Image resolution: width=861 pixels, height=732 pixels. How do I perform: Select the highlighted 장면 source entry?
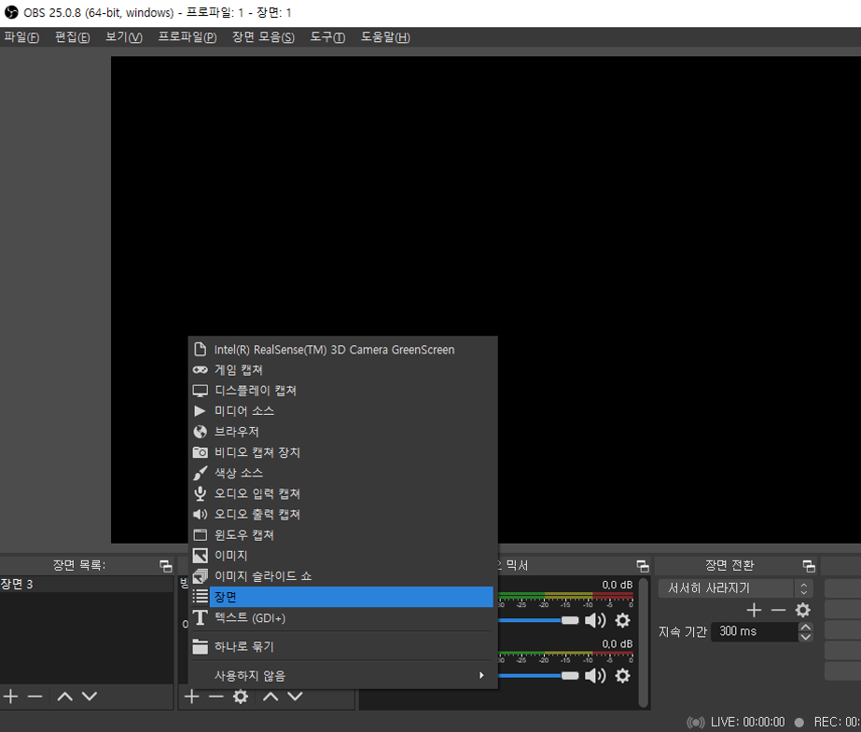[342, 597]
